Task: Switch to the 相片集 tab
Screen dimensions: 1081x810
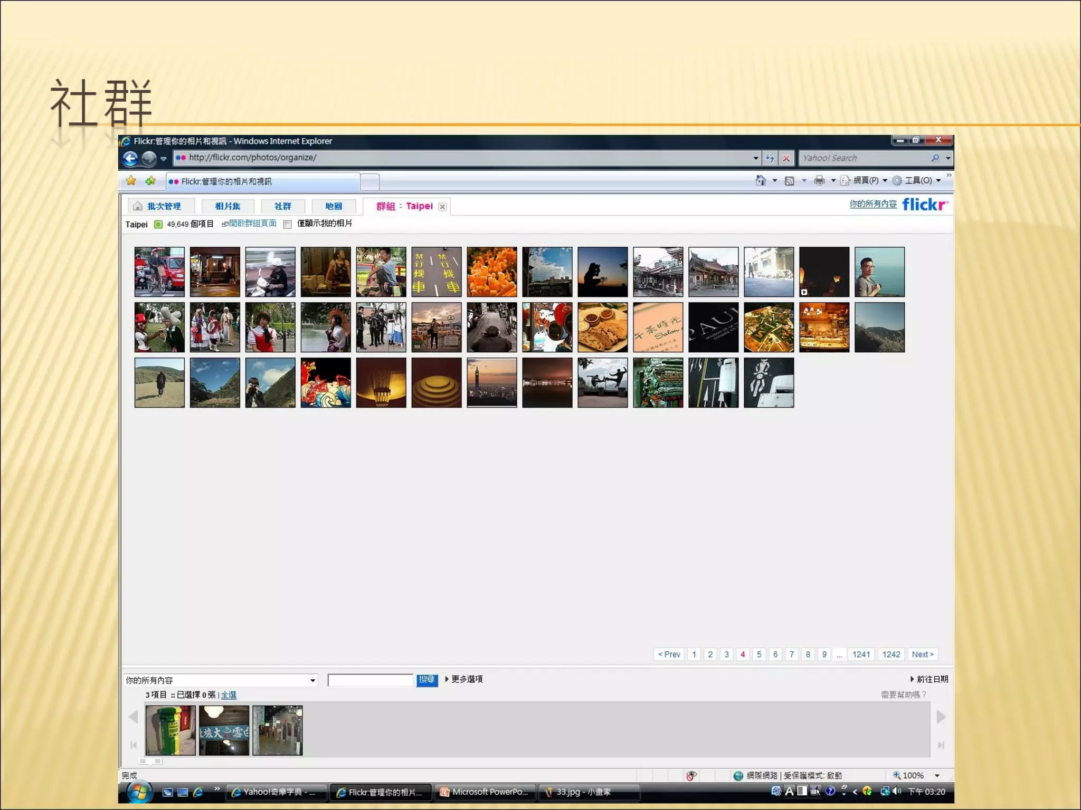Action: tap(227, 206)
